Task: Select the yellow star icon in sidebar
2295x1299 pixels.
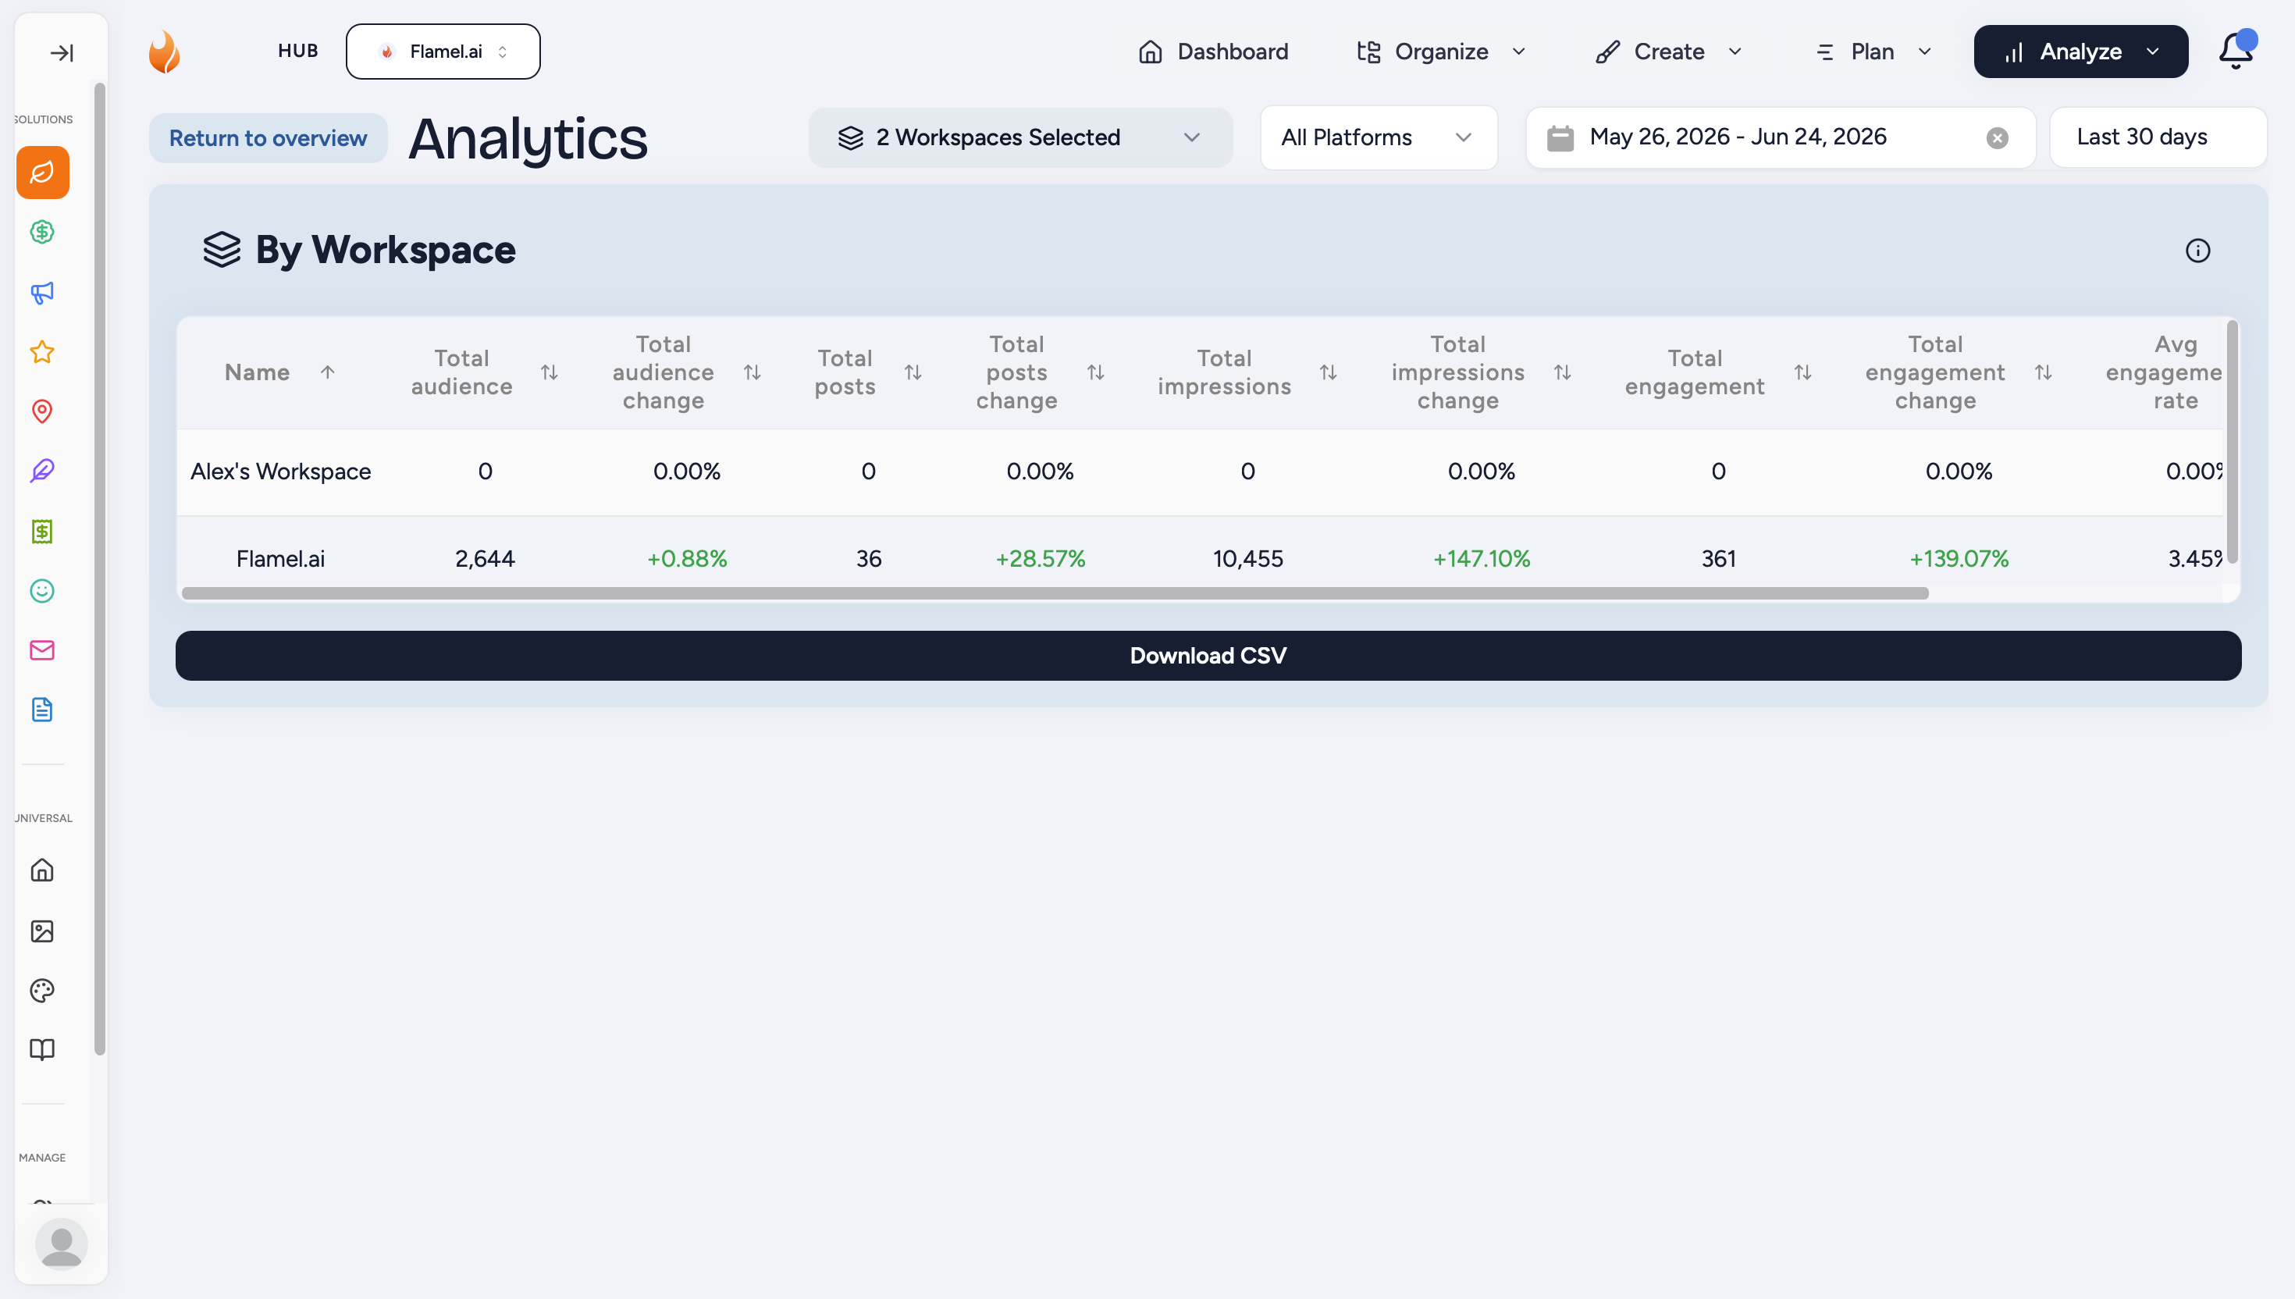Action: click(x=42, y=352)
